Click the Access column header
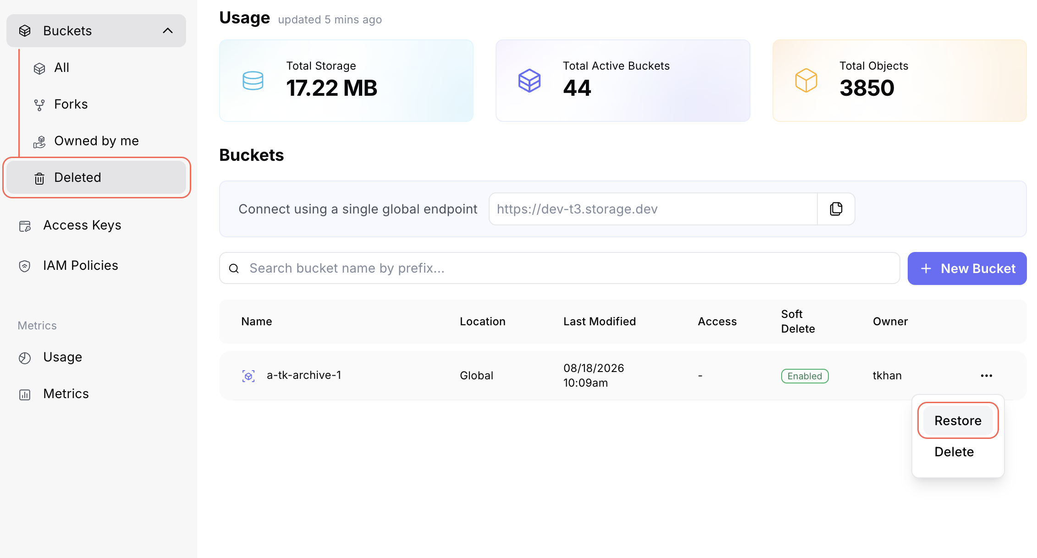The image size is (1037, 558). click(717, 322)
